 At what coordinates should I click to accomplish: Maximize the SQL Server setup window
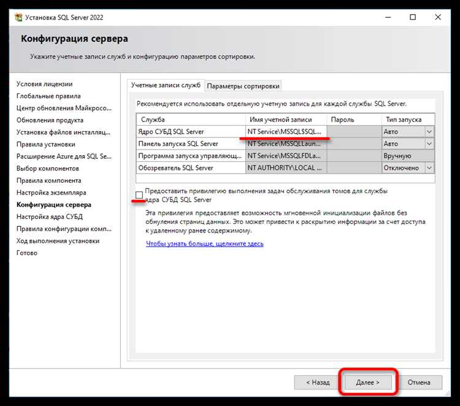coord(412,18)
